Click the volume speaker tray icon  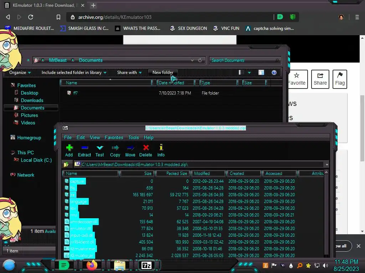tap(325, 265)
